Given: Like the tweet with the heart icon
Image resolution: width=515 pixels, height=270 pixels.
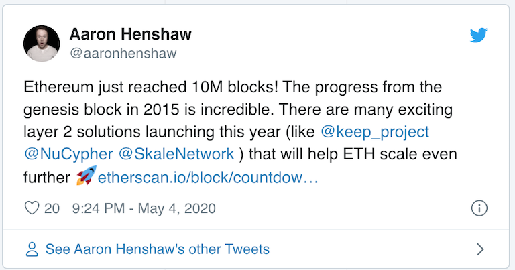Looking at the screenshot, I should point(32,208).
